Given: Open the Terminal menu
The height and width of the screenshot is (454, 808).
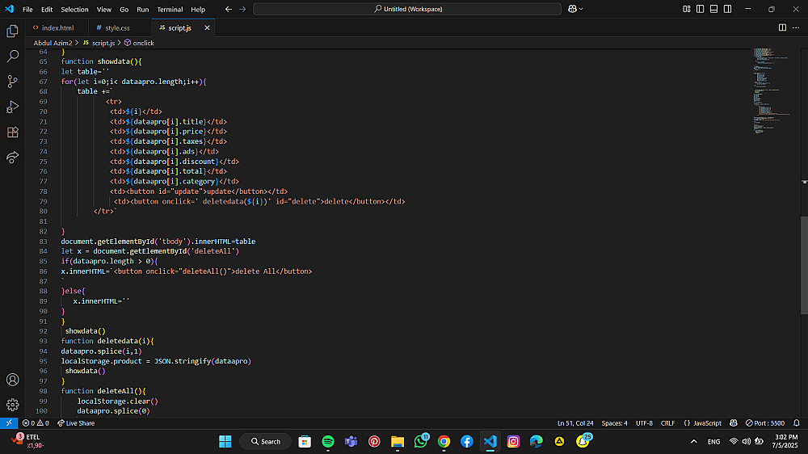Looking at the screenshot, I should coord(170,9).
